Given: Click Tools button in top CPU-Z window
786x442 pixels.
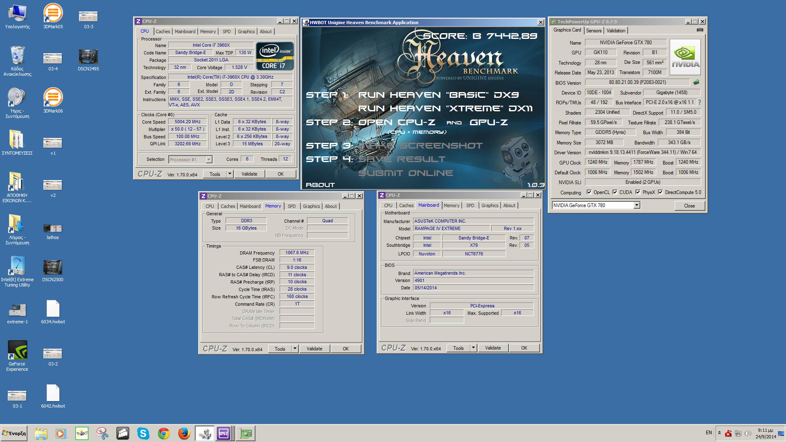Looking at the screenshot, I should 215,174.
